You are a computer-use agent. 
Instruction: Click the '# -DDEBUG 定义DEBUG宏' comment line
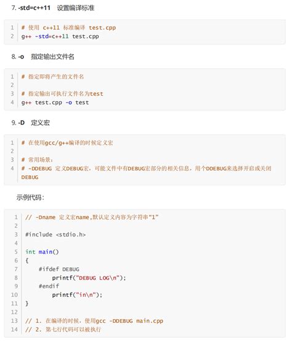[x=146, y=173]
